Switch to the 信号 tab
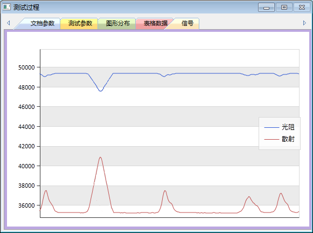This screenshot has width=313, height=233. pyautogui.click(x=187, y=23)
